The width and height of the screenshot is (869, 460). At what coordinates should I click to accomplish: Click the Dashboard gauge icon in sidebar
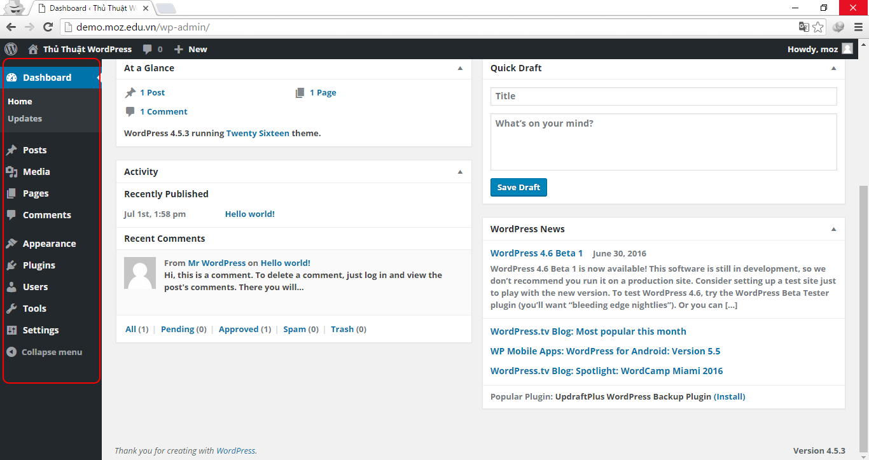pyautogui.click(x=11, y=78)
